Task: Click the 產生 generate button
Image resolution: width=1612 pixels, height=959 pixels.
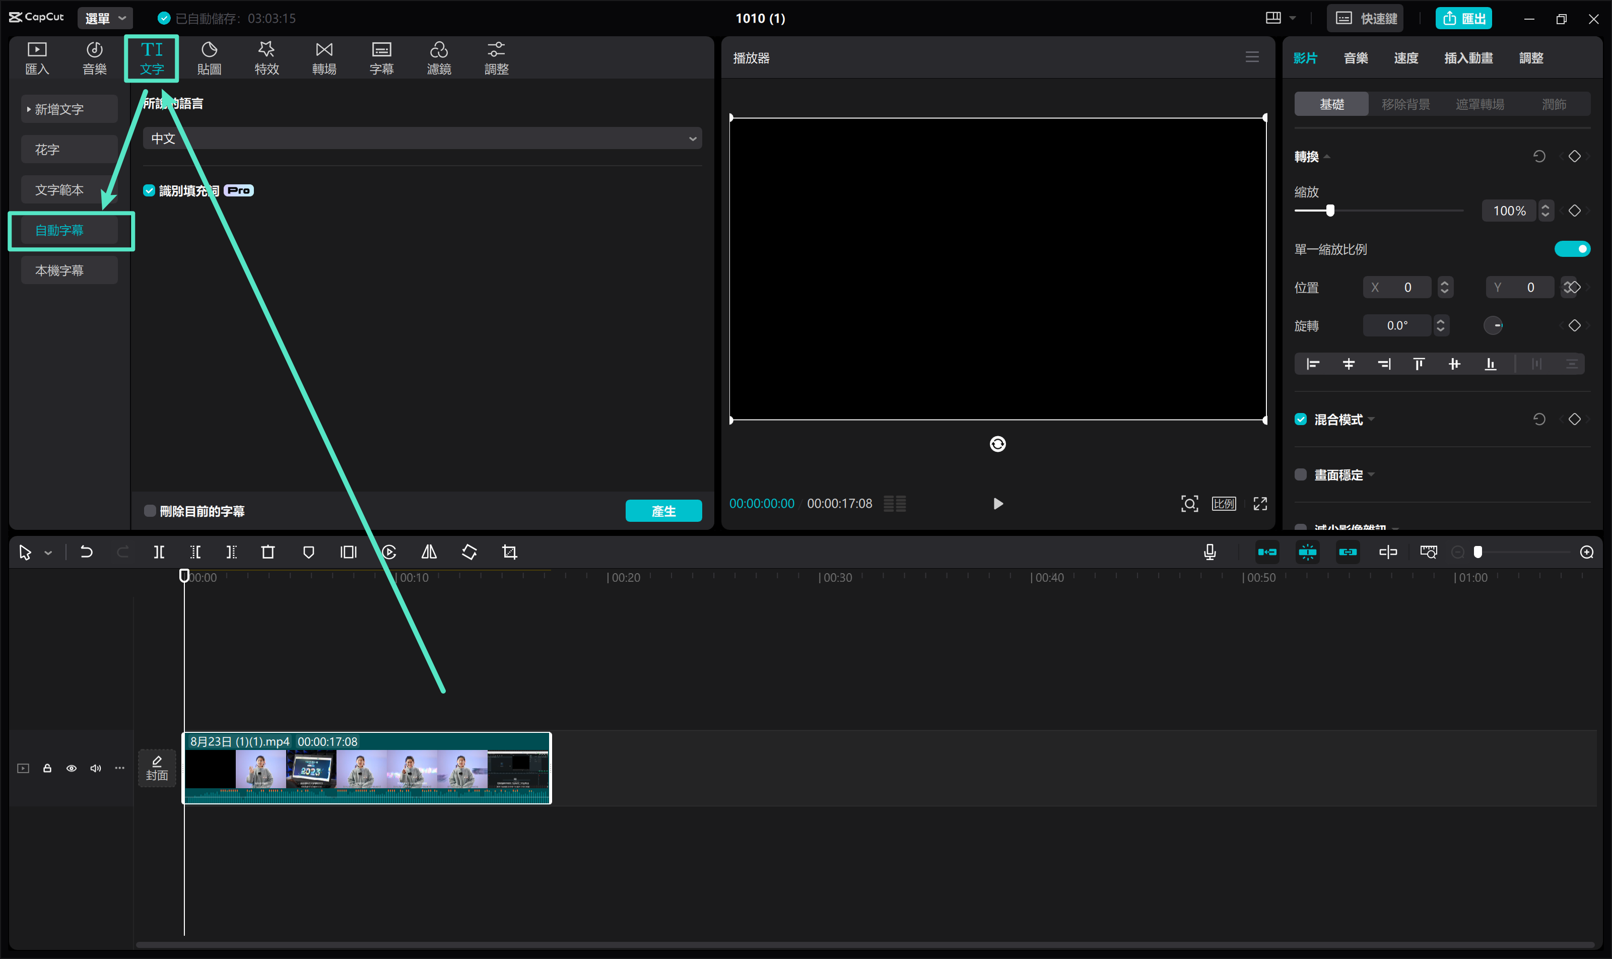Action: pyautogui.click(x=664, y=511)
